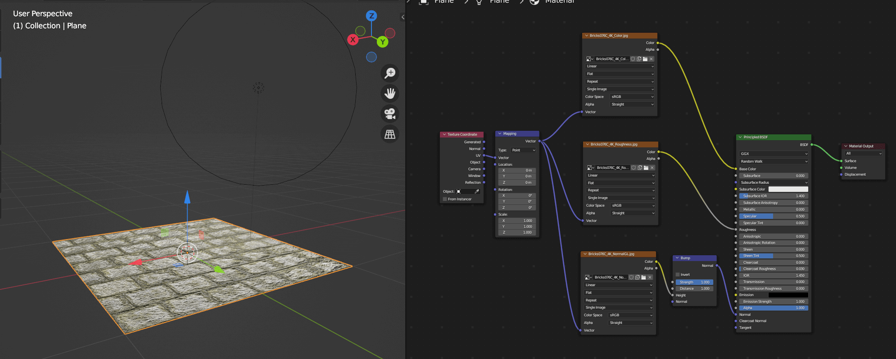Collapse the Bricks076C_4K_Color.jpg node
This screenshot has height=359, width=896.
point(586,35)
